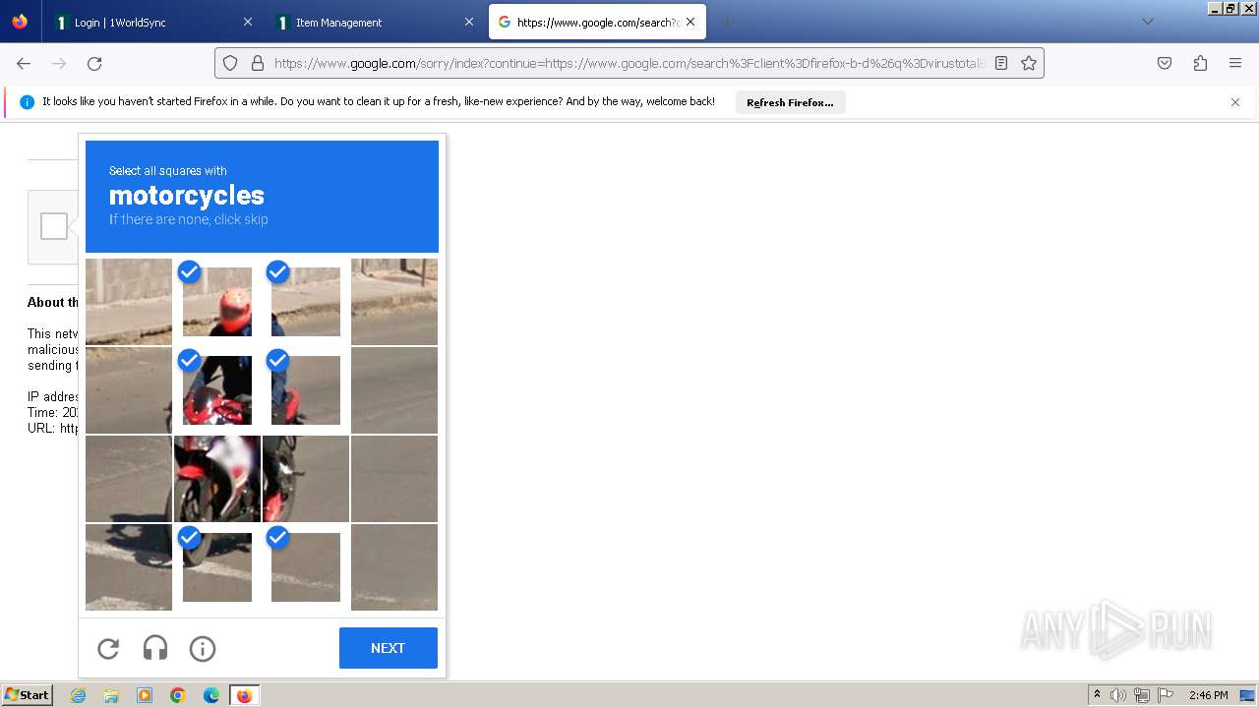Open the Windows Start menu
The width and height of the screenshot is (1259, 708).
click(28, 695)
